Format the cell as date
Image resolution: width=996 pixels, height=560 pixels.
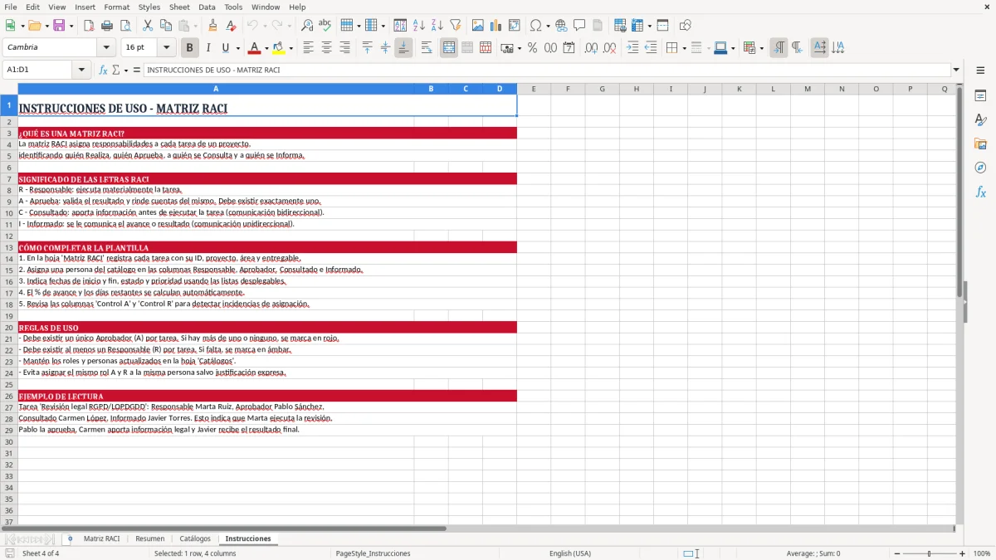(569, 48)
